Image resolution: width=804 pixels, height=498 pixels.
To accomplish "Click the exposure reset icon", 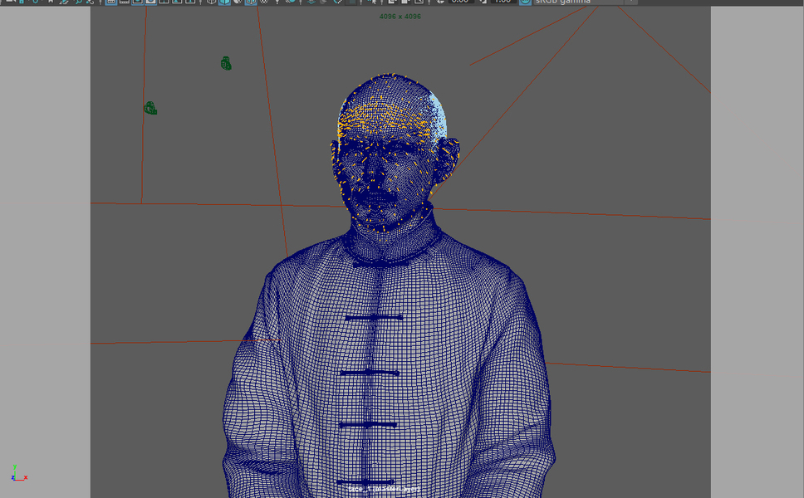I will (x=440, y=2).
